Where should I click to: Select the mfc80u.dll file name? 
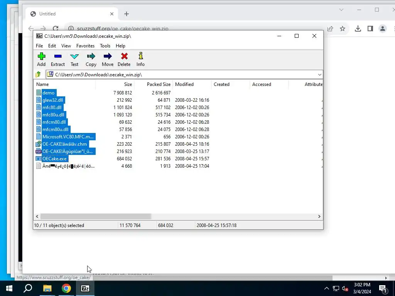(53, 114)
